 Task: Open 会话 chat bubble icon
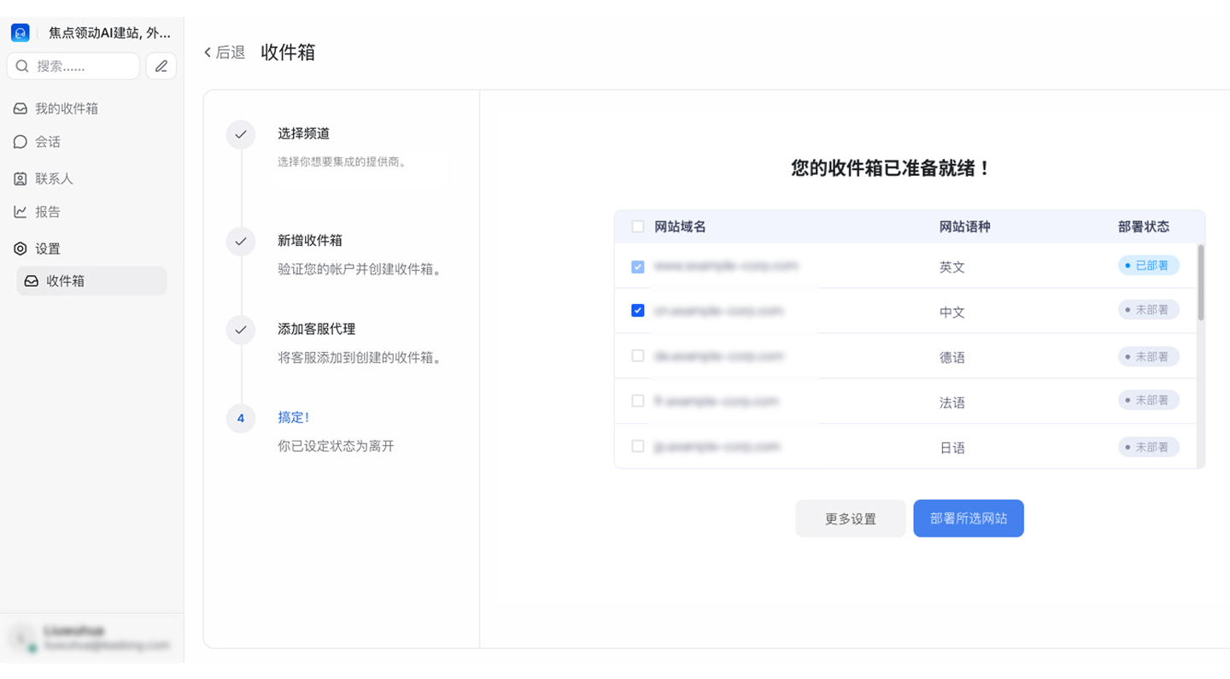[x=20, y=142]
